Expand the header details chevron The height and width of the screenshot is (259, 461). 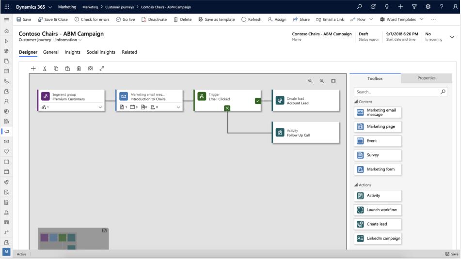(452, 37)
